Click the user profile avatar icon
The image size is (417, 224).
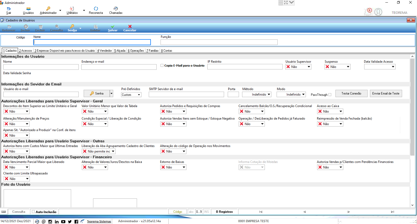coord(378,12)
